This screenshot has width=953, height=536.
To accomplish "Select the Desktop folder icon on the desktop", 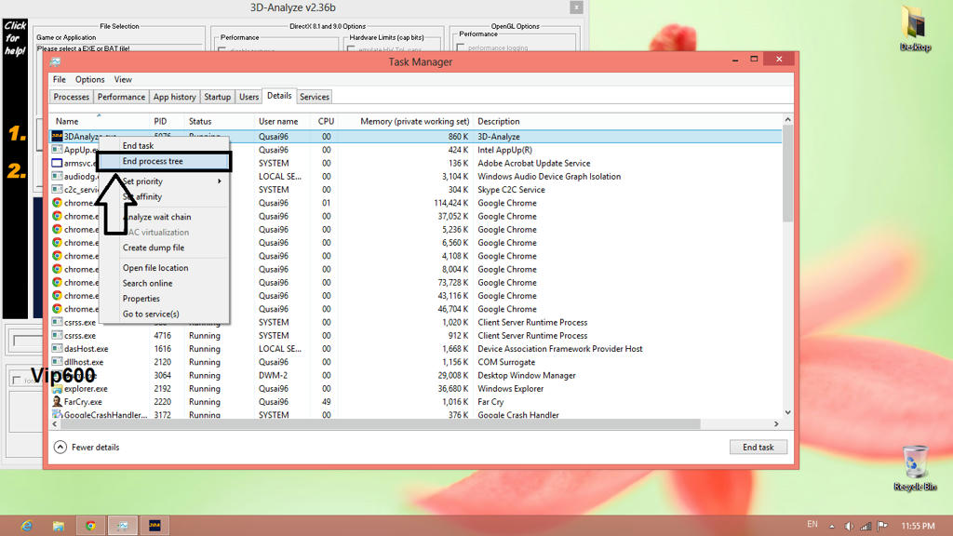I will tap(915, 29).
